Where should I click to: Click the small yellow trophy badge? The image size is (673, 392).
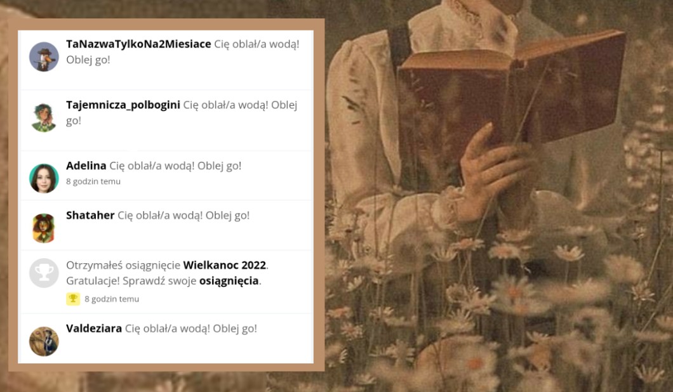click(x=73, y=299)
